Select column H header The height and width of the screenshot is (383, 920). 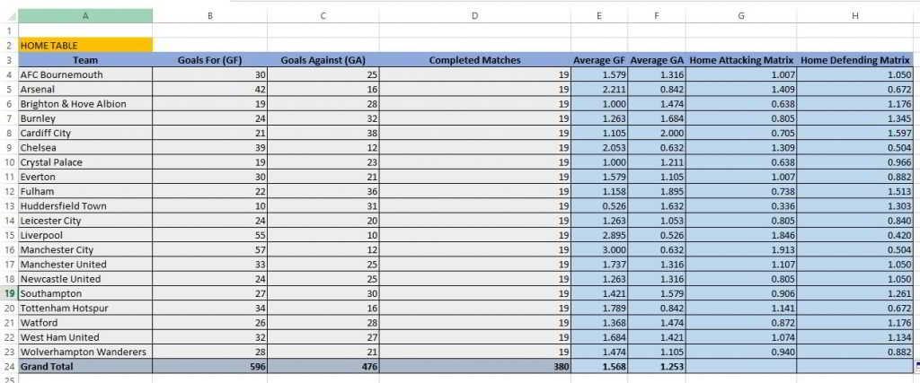point(855,16)
